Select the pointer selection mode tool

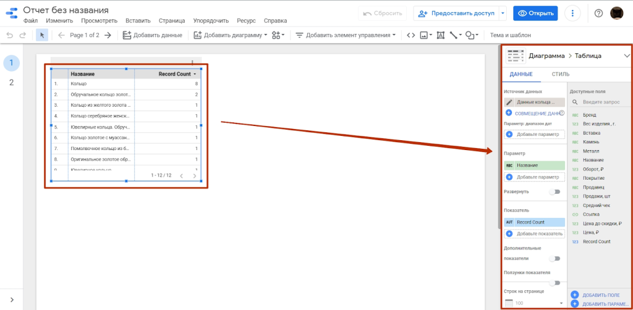(42, 35)
